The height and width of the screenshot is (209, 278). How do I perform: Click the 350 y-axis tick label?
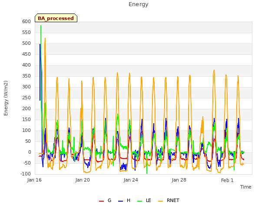pyautogui.click(x=26, y=76)
